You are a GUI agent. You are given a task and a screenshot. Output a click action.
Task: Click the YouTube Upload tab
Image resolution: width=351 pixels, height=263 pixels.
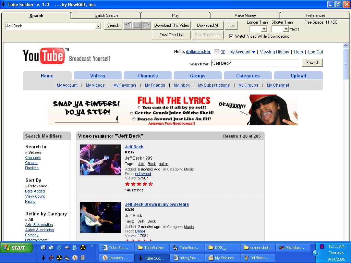299,76
